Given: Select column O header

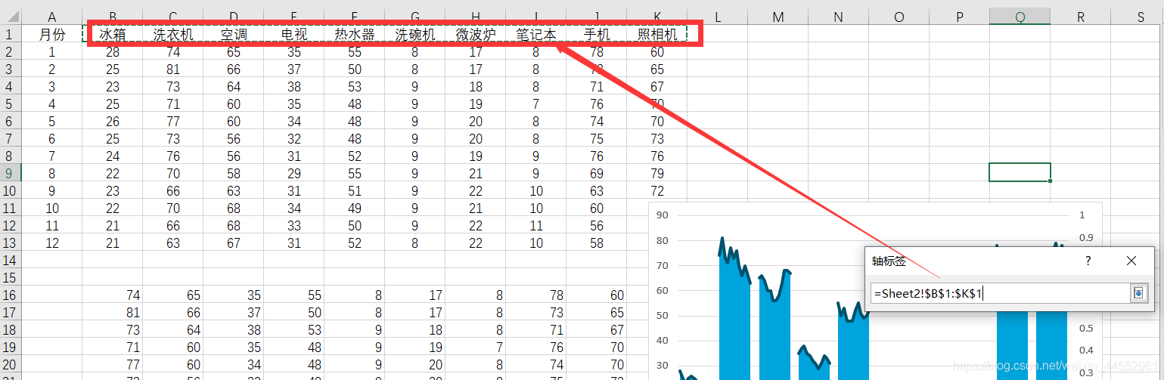Looking at the screenshot, I should tap(899, 17).
